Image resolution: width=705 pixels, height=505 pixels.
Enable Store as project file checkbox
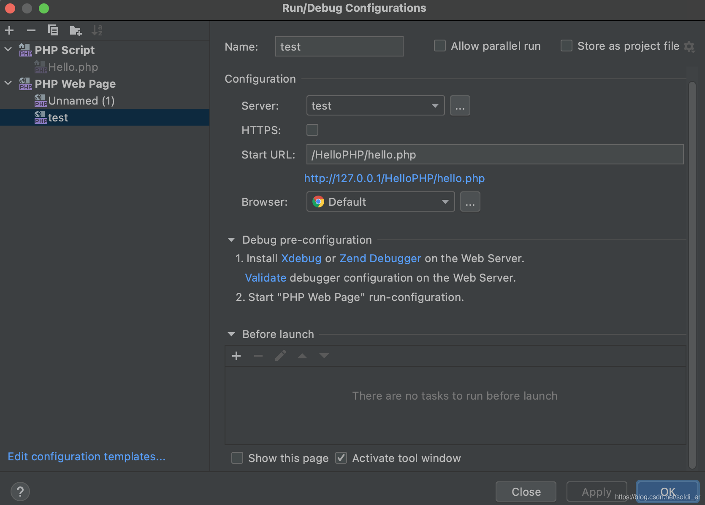click(567, 46)
